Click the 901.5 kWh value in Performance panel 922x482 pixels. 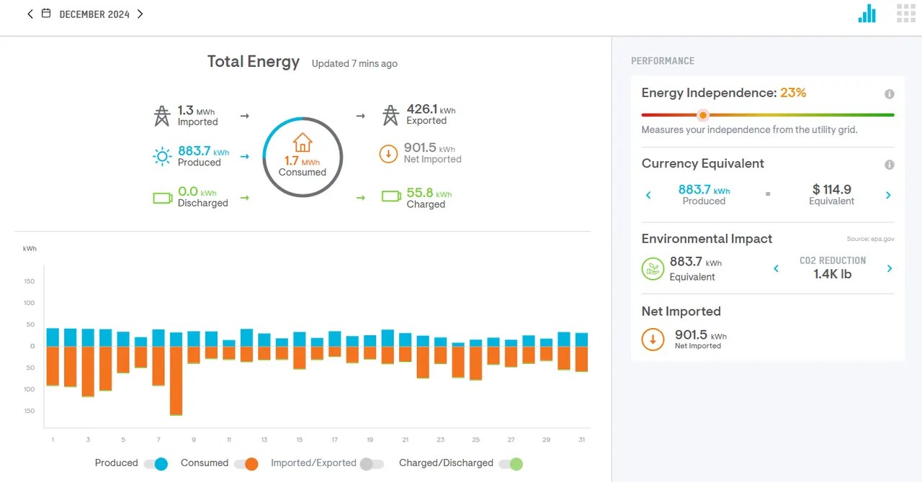tap(701, 335)
